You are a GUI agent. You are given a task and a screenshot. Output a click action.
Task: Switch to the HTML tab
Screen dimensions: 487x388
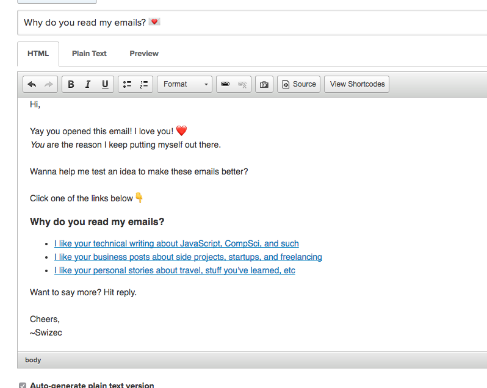pyautogui.click(x=38, y=54)
